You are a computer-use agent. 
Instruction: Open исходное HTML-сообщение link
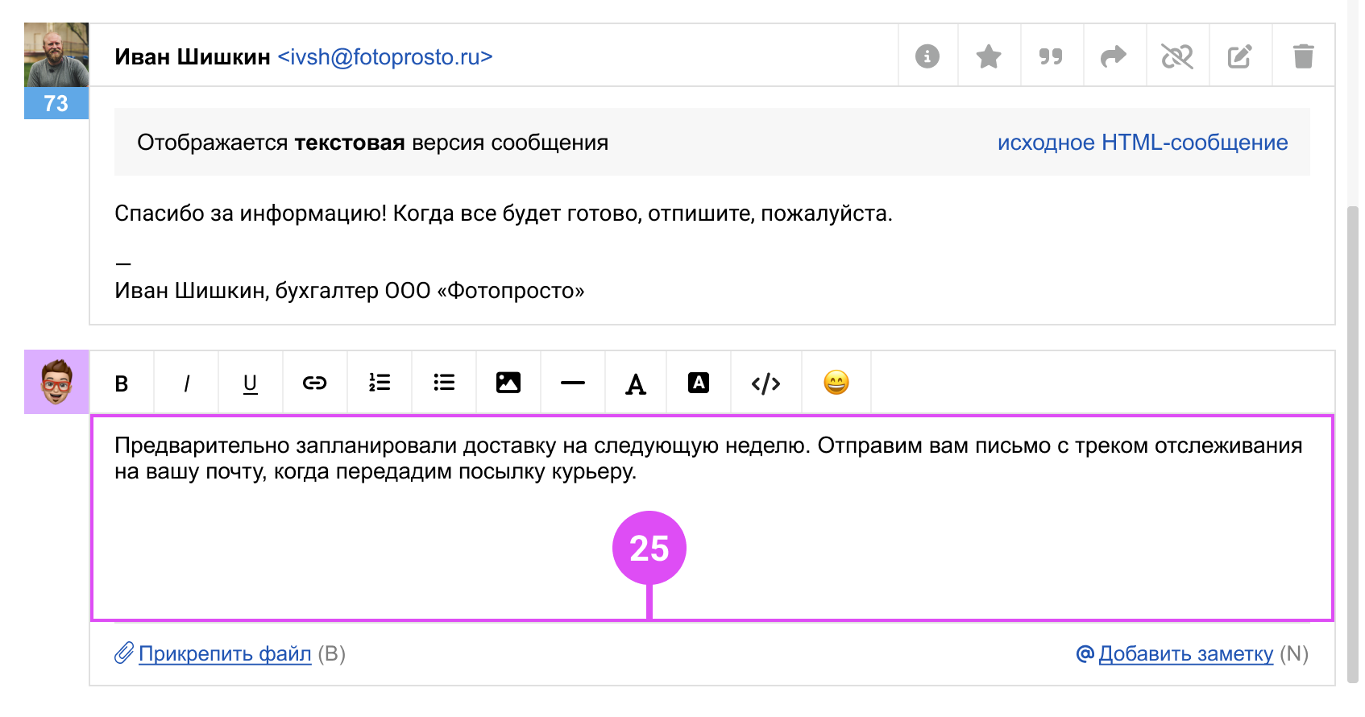coord(1142,143)
